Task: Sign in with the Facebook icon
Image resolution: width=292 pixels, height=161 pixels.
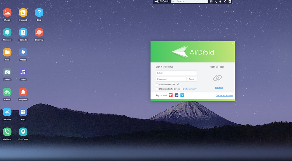Action: (176, 95)
